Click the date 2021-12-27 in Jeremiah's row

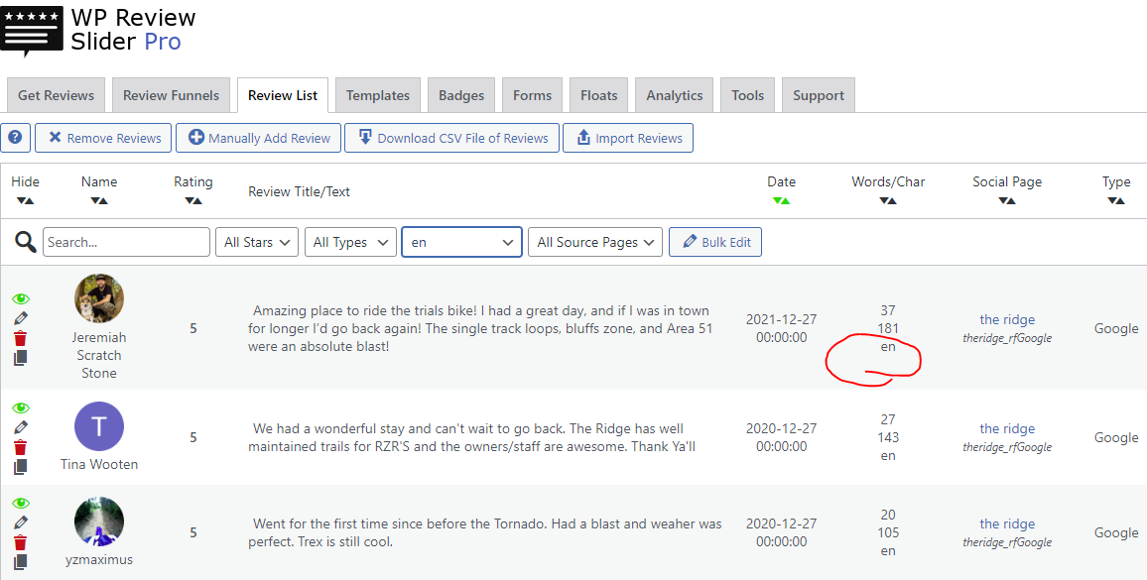pyautogui.click(x=781, y=319)
